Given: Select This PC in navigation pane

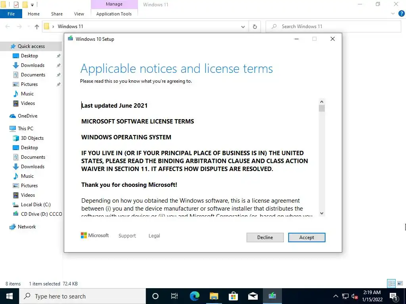Looking at the screenshot, I should click(x=25, y=129).
